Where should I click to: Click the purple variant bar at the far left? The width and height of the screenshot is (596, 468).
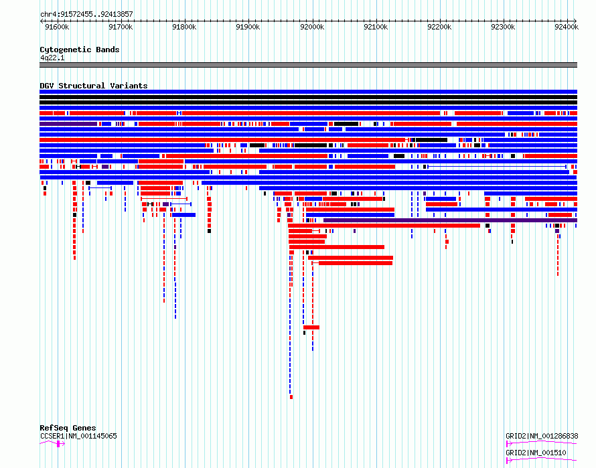coord(68,124)
